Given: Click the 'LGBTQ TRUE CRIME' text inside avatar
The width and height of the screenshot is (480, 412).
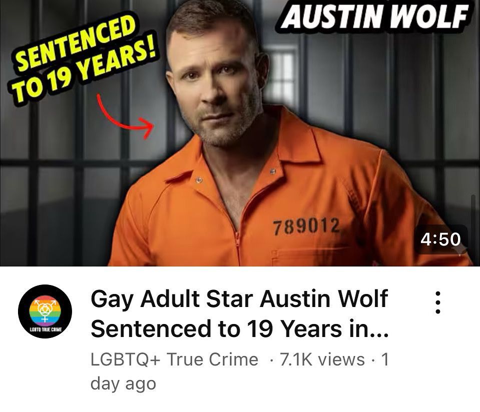Looking at the screenshot, I should pyautogui.click(x=46, y=329).
